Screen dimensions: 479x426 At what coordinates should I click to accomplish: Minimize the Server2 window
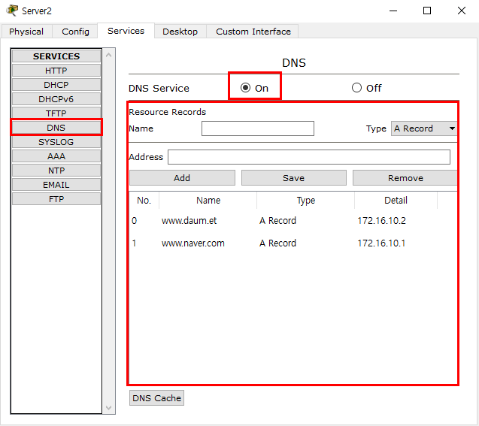393,11
